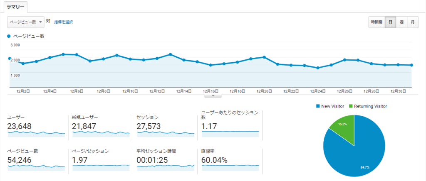Switch graph to 時間別 view
Screen dimensions: 426x181
[377, 22]
